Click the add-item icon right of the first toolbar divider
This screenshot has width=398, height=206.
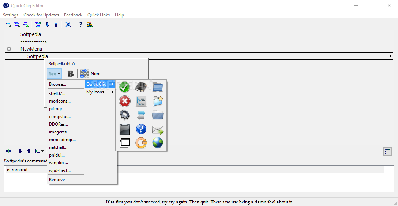(x=38, y=25)
